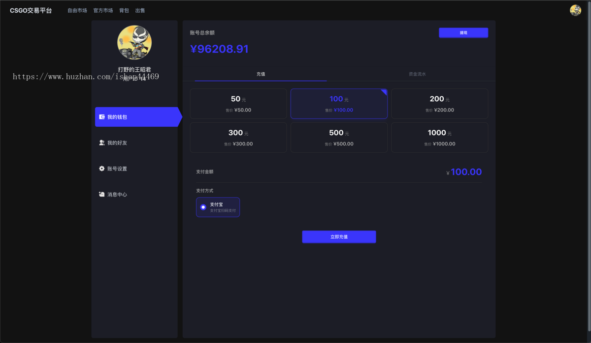Go to the 背包 page
This screenshot has width=591, height=343.
124,10
